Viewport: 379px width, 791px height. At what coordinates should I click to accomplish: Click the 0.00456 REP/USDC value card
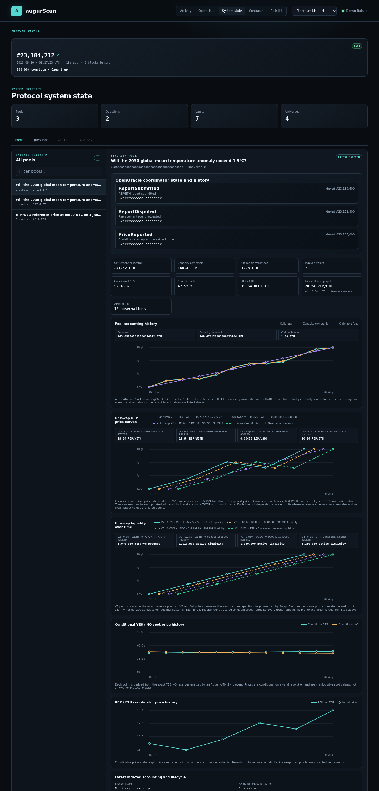tap(267, 435)
